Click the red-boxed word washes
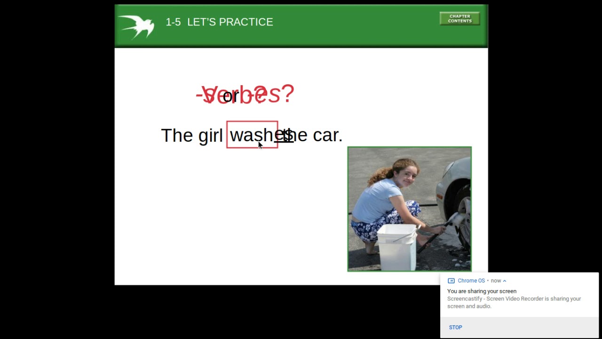602x339 pixels. (252, 135)
